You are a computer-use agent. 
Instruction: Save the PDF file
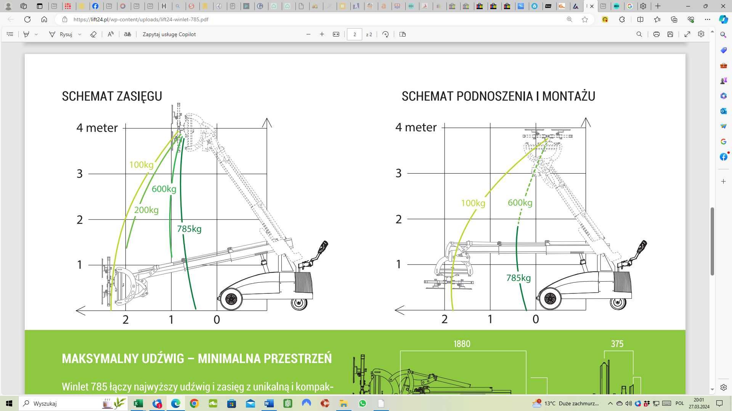pos(670,34)
